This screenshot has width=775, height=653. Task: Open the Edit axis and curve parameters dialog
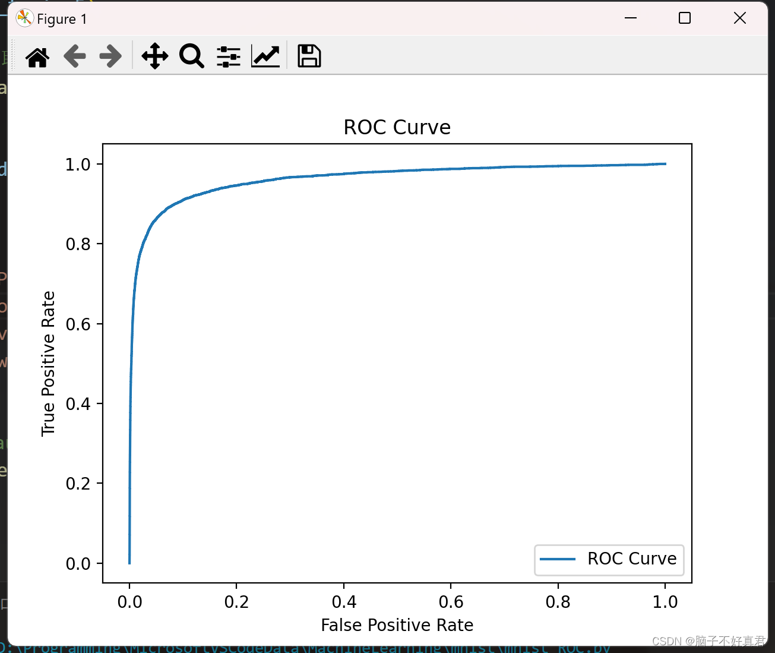click(x=265, y=56)
